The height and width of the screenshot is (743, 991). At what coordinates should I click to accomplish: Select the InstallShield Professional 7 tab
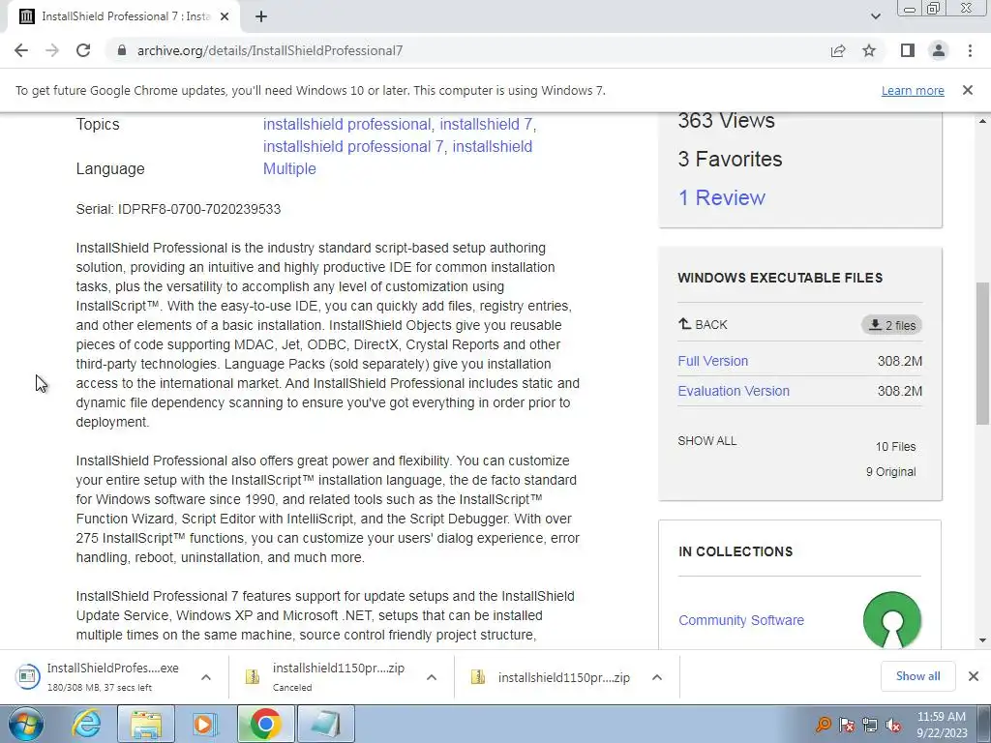coord(124,17)
